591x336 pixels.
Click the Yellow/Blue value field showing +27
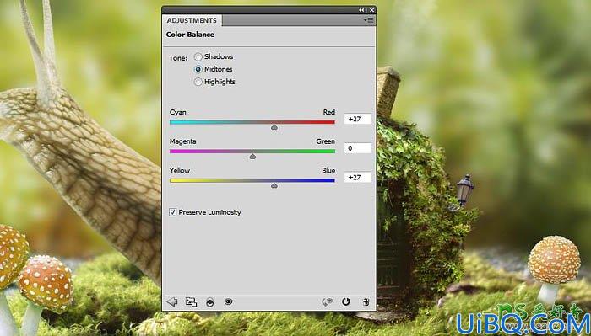[x=358, y=178]
